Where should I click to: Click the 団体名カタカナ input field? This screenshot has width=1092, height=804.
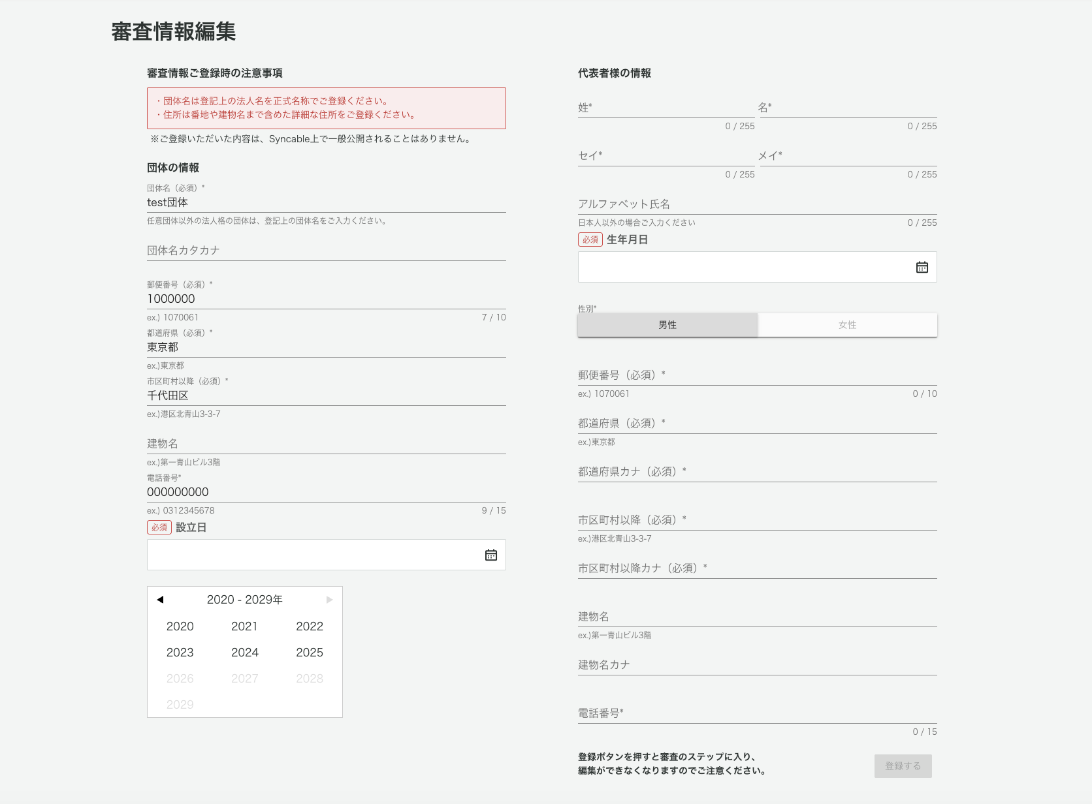pos(326,251)
